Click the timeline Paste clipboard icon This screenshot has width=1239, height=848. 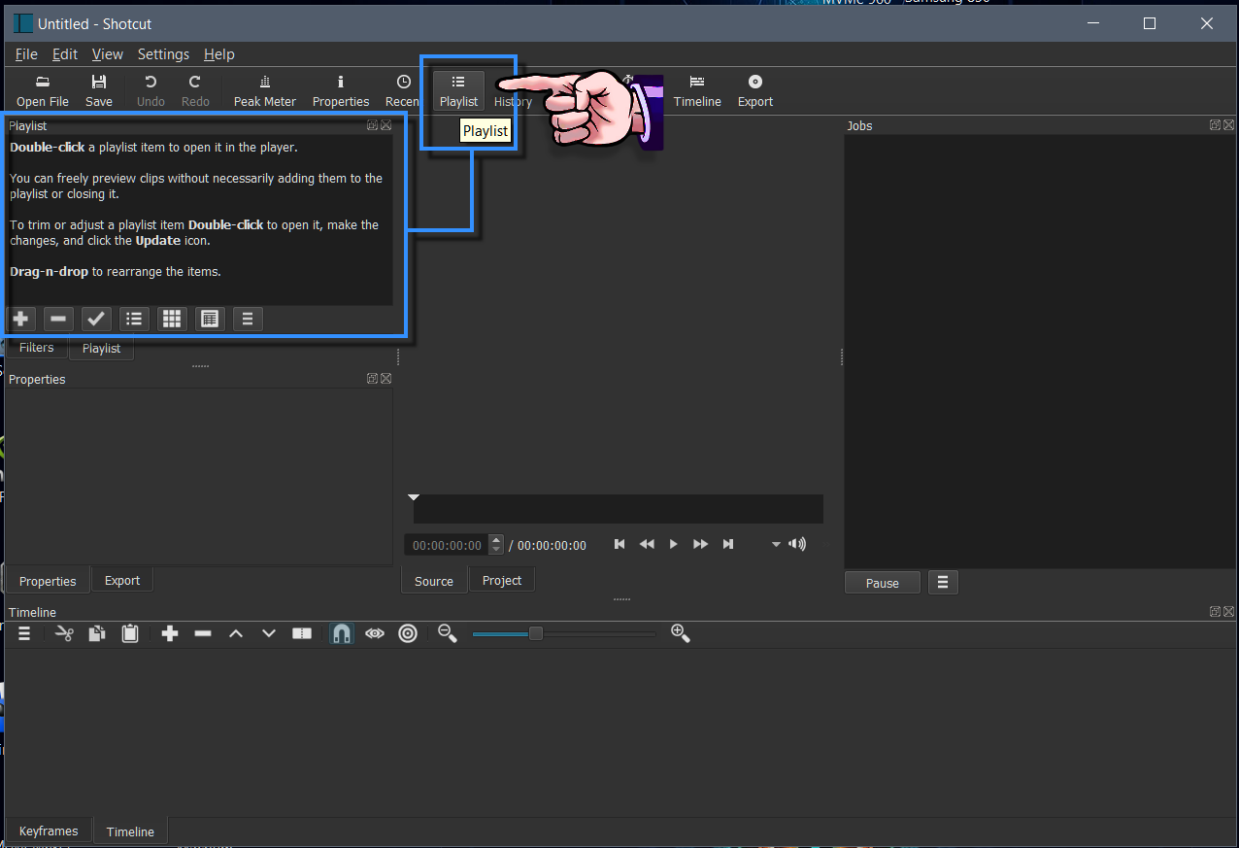(130, 633)
